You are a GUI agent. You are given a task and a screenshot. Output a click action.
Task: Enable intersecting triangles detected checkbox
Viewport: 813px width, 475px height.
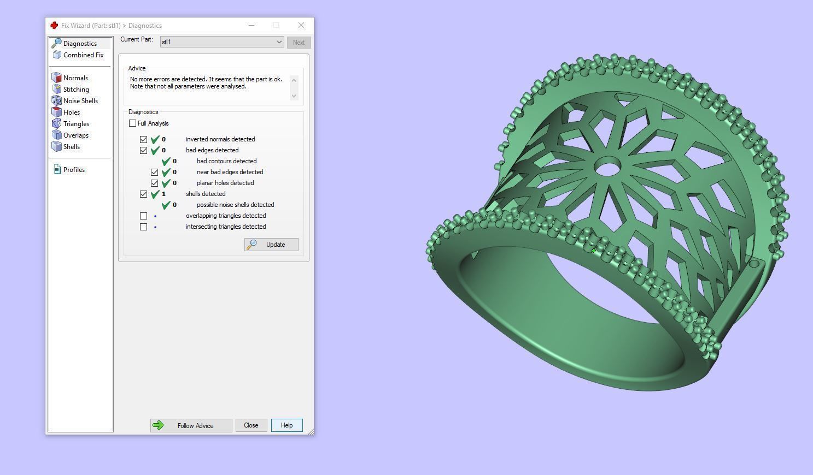click(143, 227)
